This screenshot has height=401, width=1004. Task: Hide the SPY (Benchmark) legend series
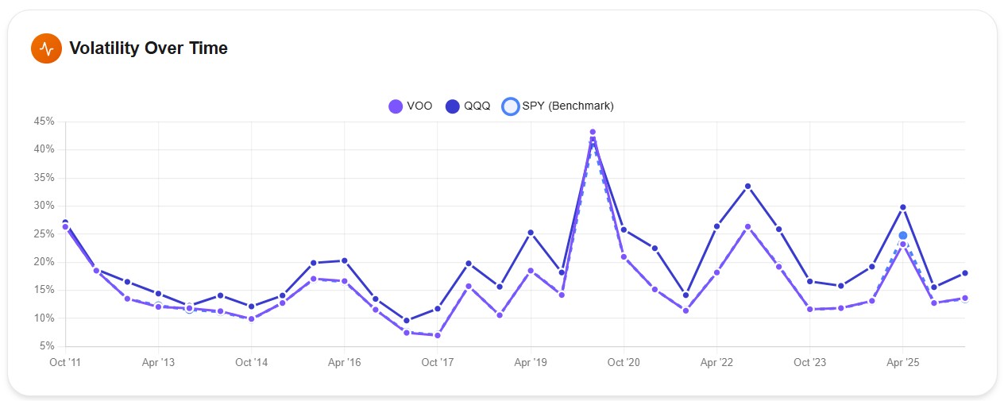567,106
